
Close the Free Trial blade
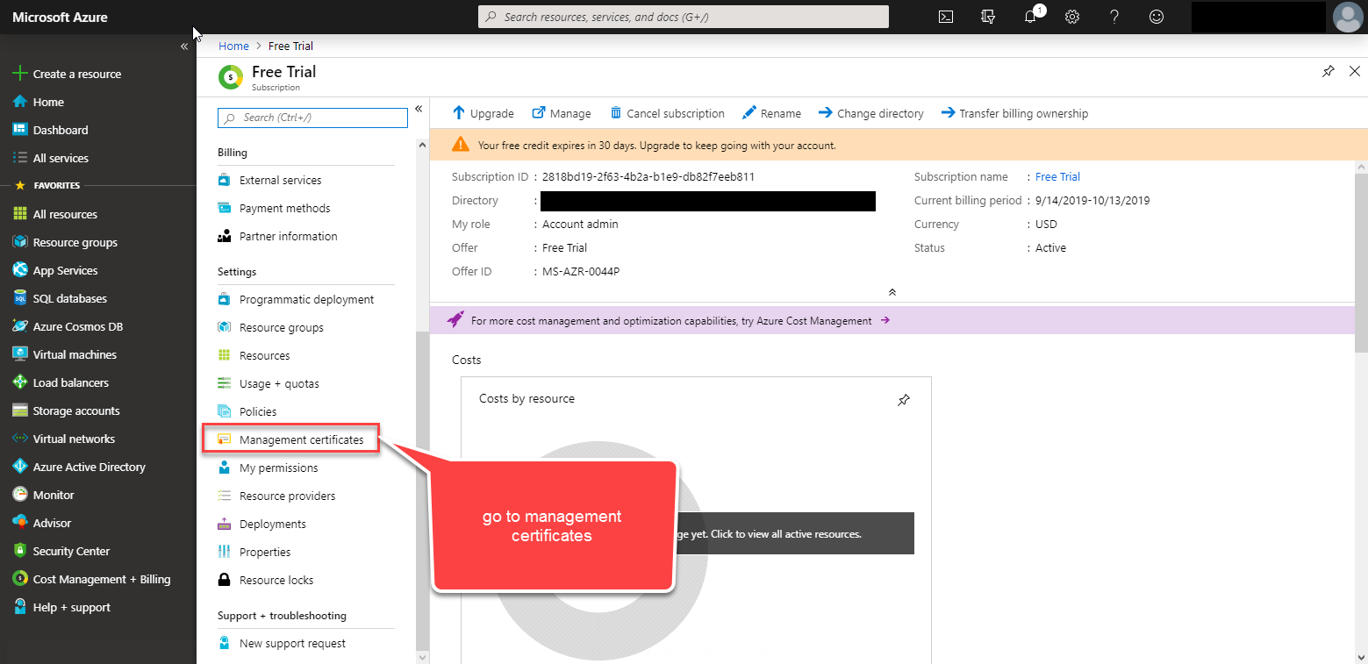[1355, 72]
